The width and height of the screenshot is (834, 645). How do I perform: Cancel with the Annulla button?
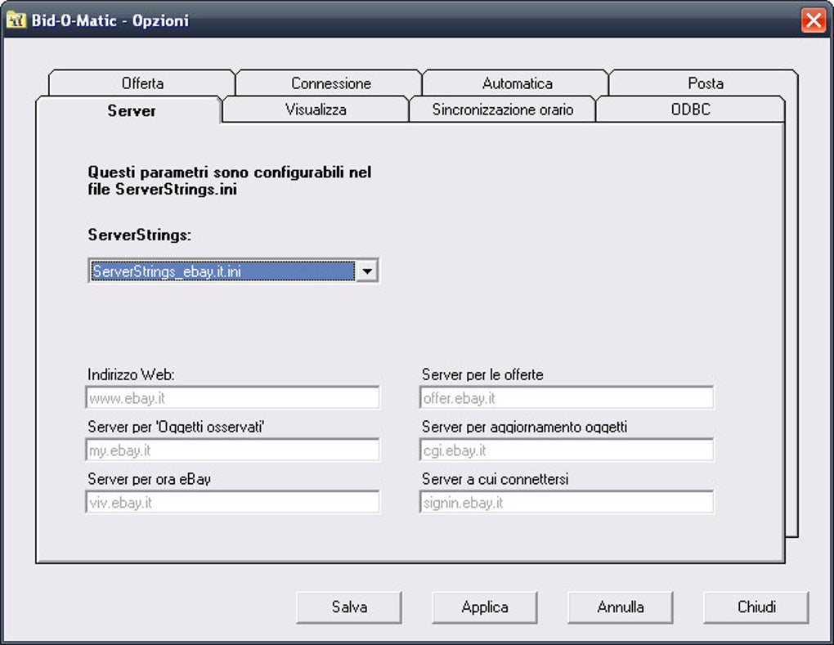click(620, 607)
